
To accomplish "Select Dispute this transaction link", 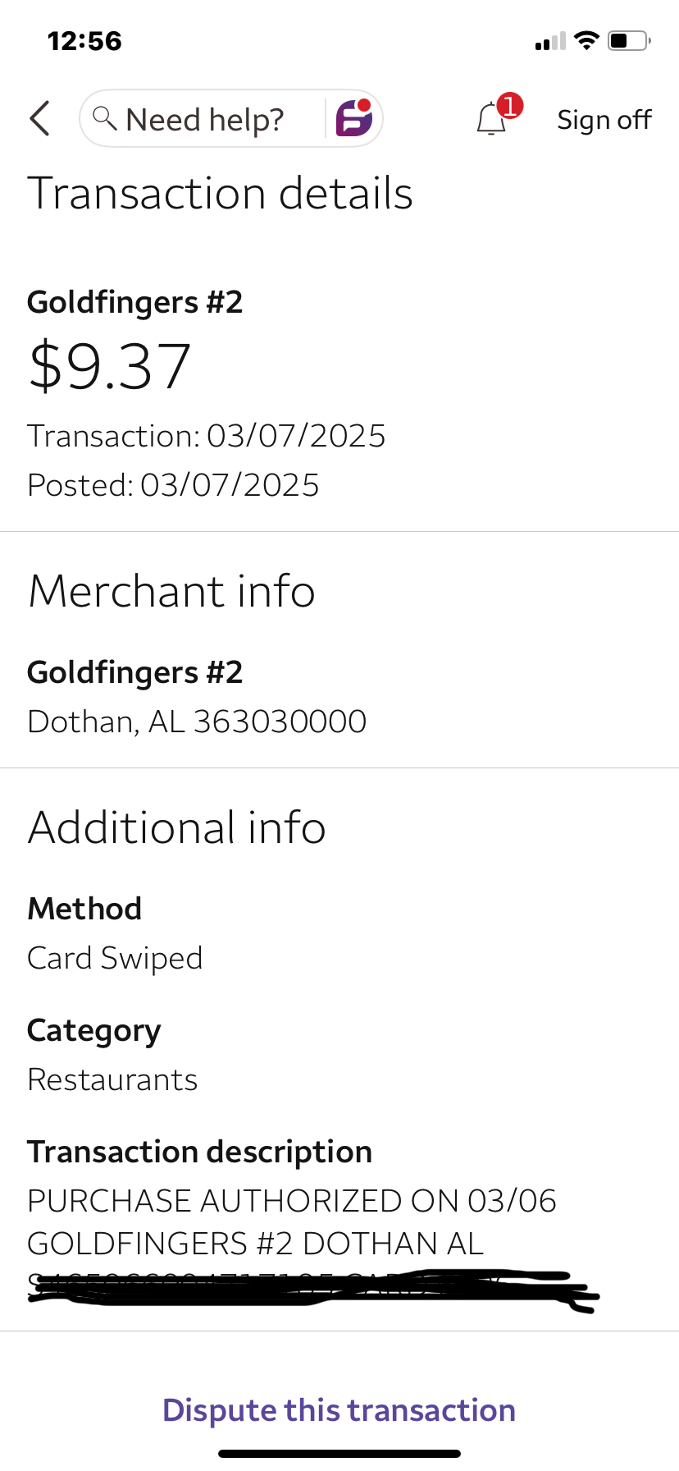I will click(339, 1410).
